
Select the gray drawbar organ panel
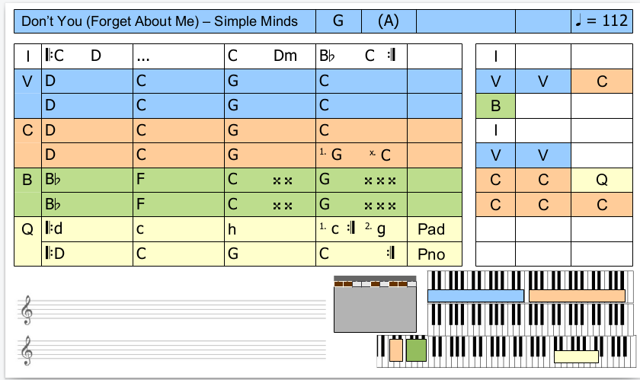375,304
